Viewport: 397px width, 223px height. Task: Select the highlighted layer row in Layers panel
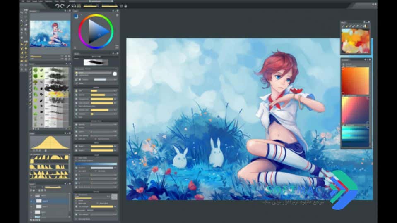[x=50, y=201]
